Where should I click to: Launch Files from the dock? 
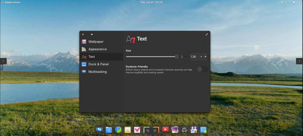tap(109, 130)
